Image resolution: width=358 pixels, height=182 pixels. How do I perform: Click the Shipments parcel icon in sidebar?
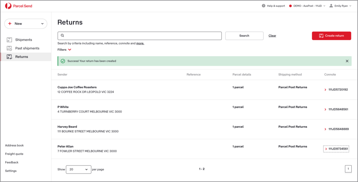[x=9, y=40]
